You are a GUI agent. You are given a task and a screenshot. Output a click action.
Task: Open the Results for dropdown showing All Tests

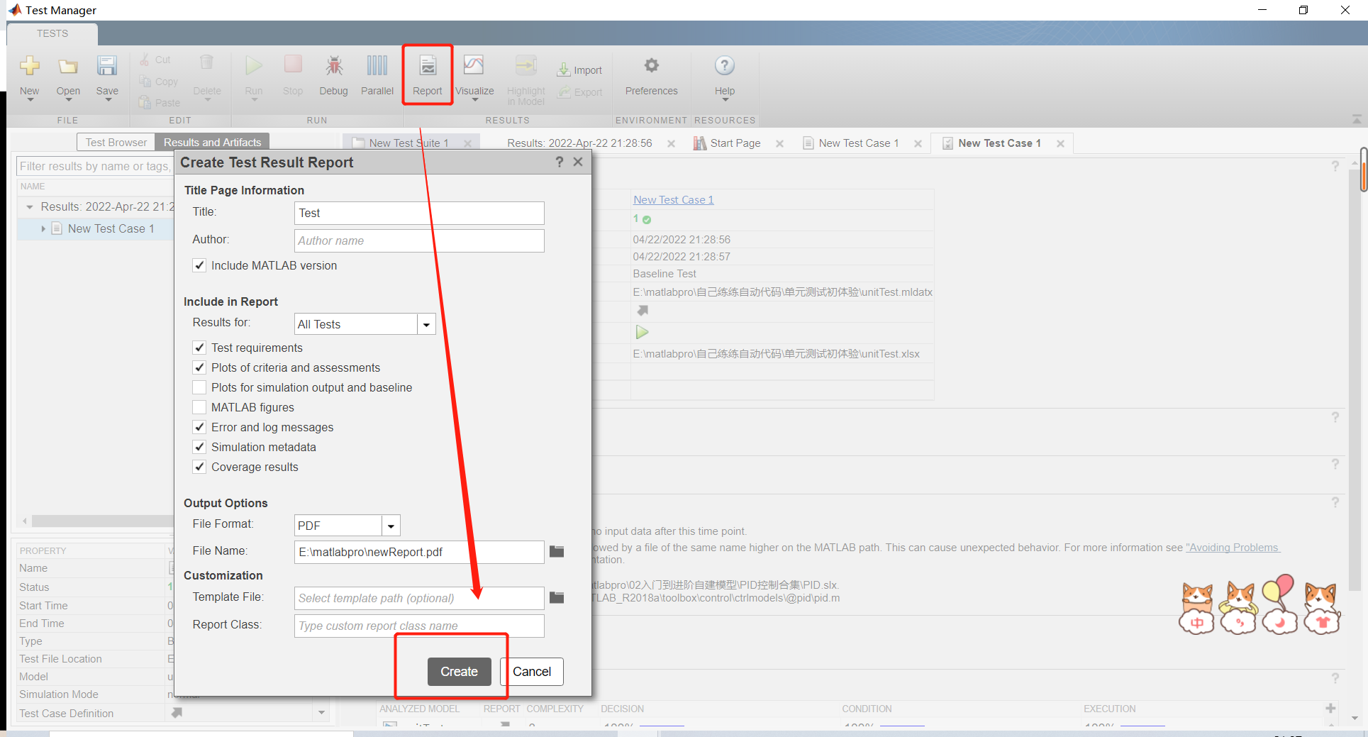pyautogui.click(x=426, y=323)
